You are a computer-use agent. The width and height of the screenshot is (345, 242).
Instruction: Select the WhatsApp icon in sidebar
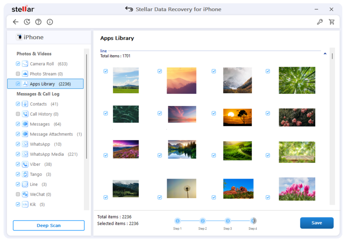click(25, 144)
